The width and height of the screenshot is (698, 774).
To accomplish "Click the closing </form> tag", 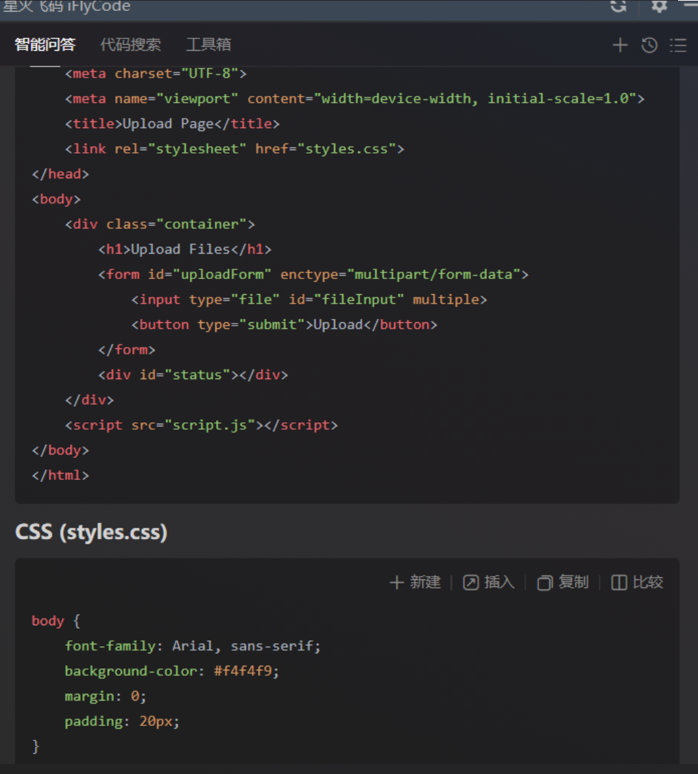I will point(126,350).
